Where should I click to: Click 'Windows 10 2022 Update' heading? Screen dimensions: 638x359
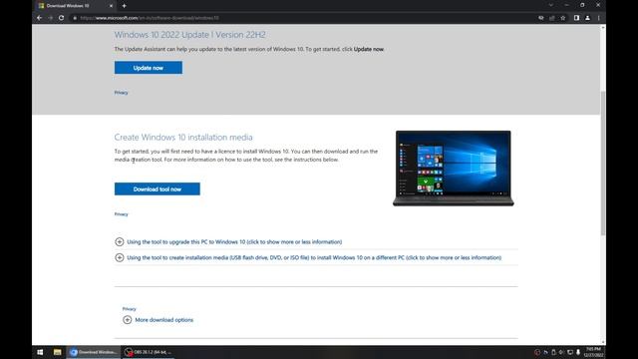coord(189,35)
